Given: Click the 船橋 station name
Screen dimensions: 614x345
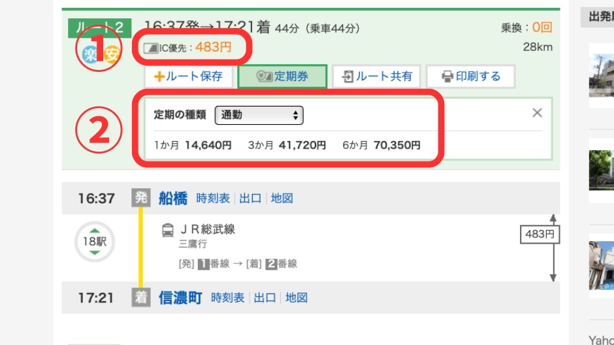Looking at the screenshot, I should point(173,198).
